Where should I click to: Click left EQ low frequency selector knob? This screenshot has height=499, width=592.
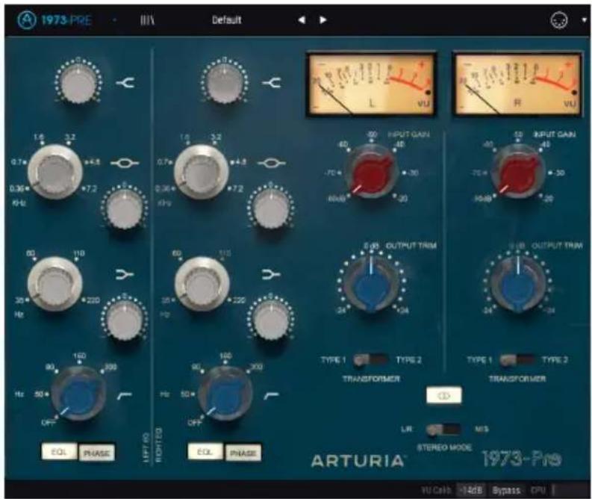[55, 284]
